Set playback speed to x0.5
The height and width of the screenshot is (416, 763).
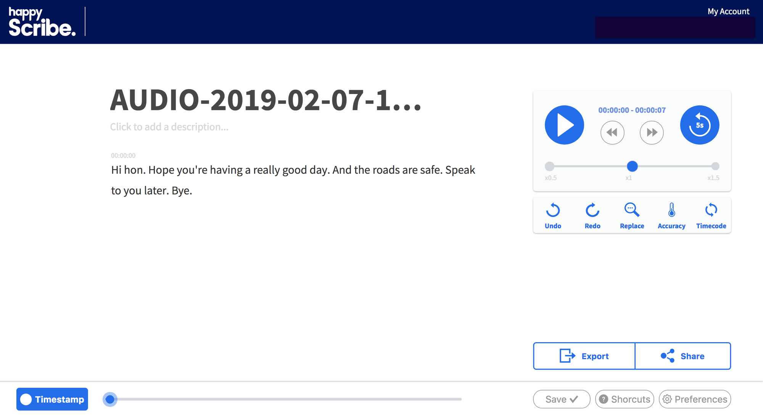click(549, 166)
